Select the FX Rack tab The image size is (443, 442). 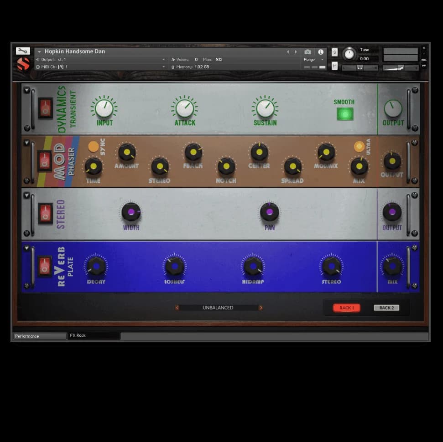(x=94, y=336)
